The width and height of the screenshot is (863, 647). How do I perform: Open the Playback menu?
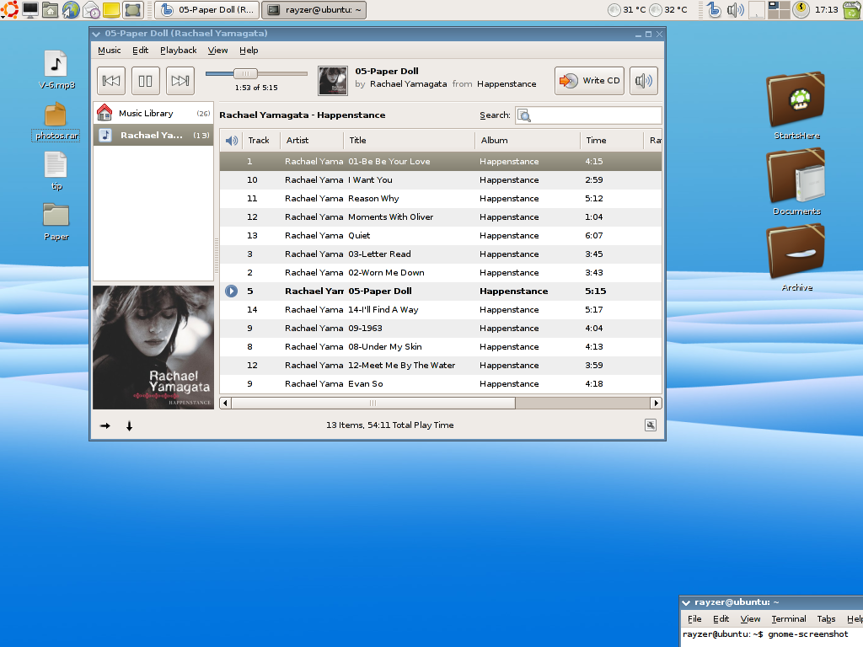179,50
